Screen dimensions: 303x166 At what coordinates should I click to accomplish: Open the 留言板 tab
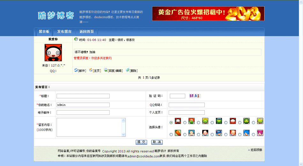coord(44,32)
